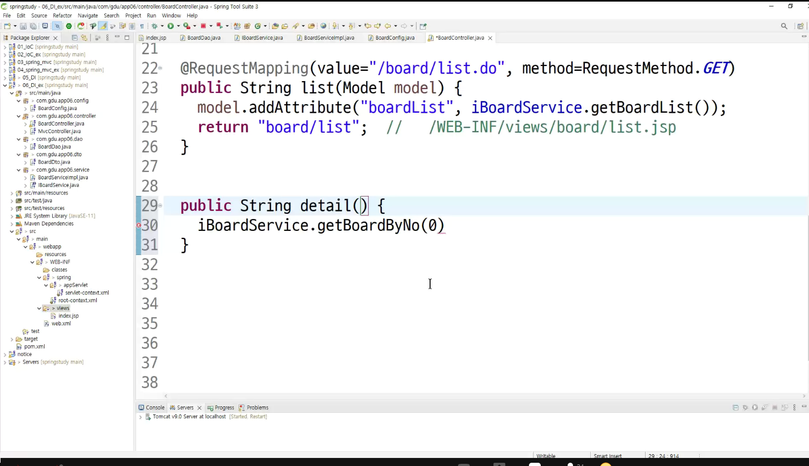Click the error marker on line 30

139,225
